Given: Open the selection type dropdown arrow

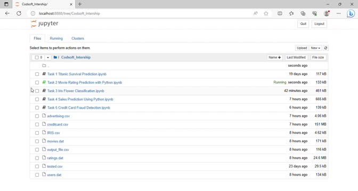Looking at the screenshot, I should 48,57.
